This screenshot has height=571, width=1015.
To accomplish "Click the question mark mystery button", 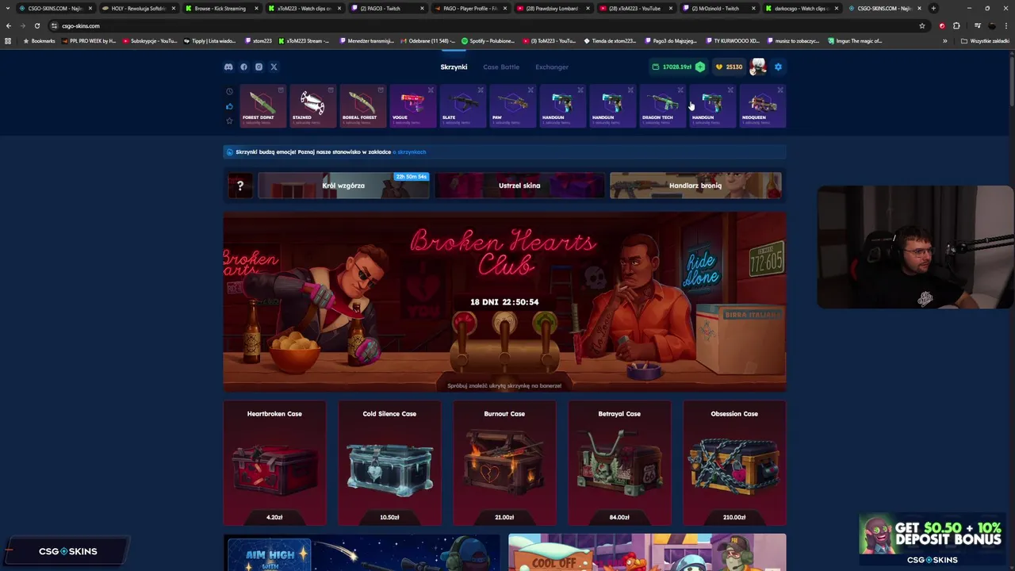I will 240,186.
